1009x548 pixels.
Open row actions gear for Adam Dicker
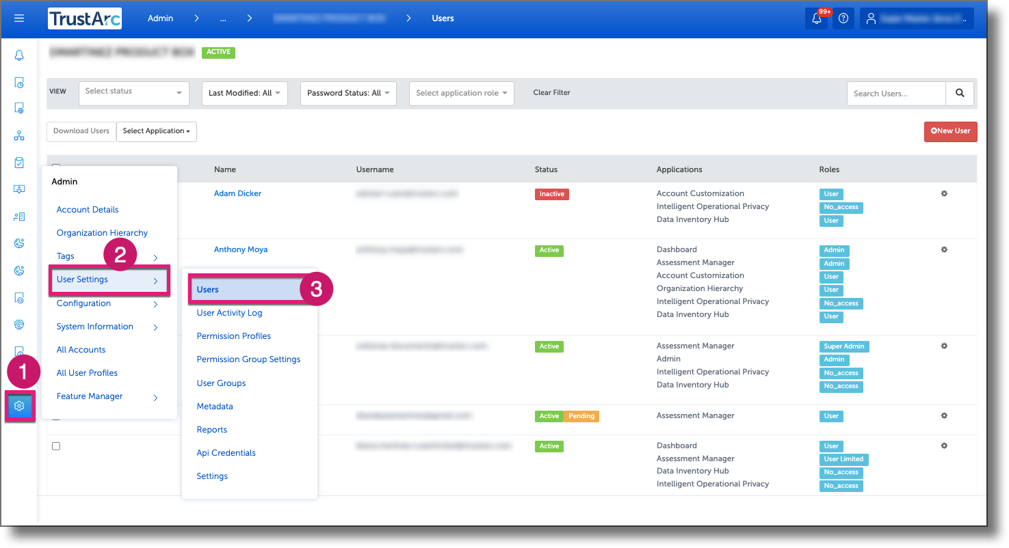coord(944,193)
